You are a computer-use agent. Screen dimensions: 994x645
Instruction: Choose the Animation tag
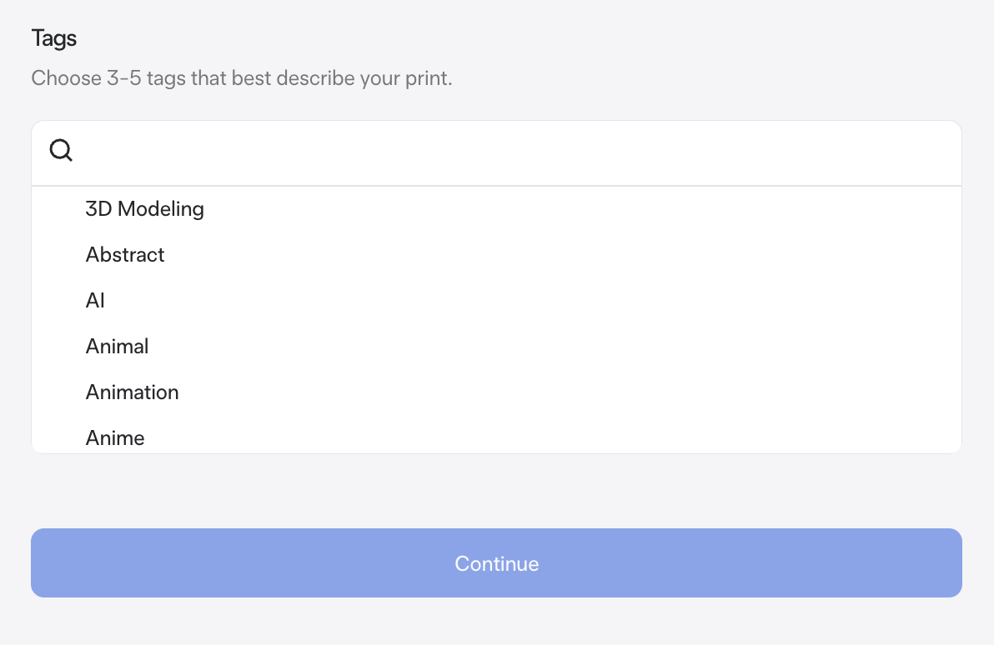pyautogui.click(x=496, y=392)
